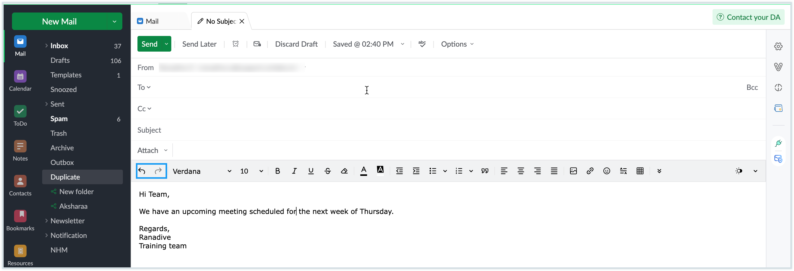Expand the Options dropdown menu
The image size is (794, 271).
point(457,44)
